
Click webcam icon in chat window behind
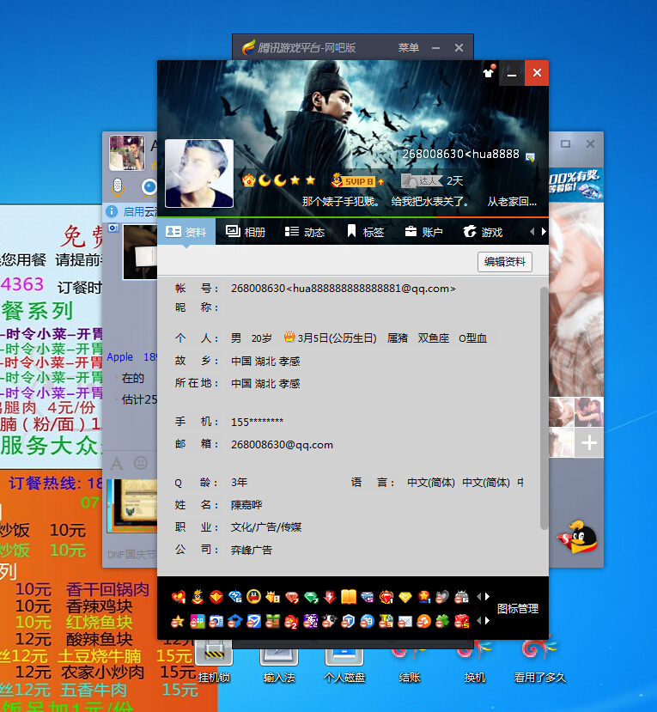[x=149, y=186]
